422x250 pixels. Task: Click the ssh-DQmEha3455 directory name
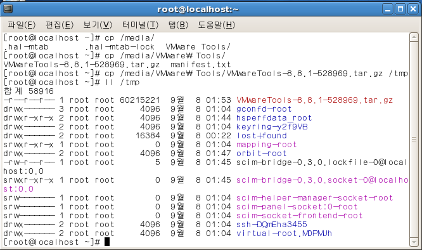(x=272, y=225)
